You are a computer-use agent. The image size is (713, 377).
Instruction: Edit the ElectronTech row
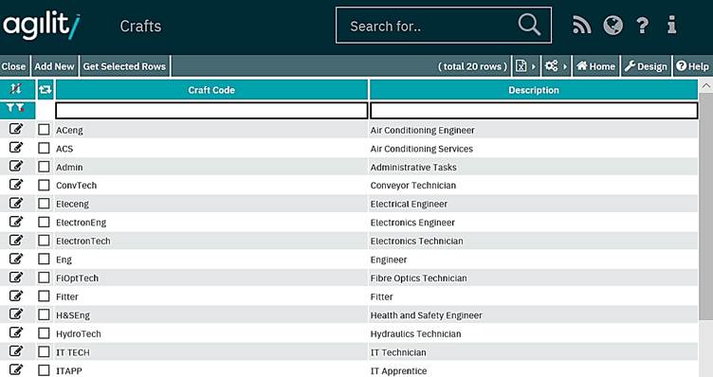pos(16,241)
